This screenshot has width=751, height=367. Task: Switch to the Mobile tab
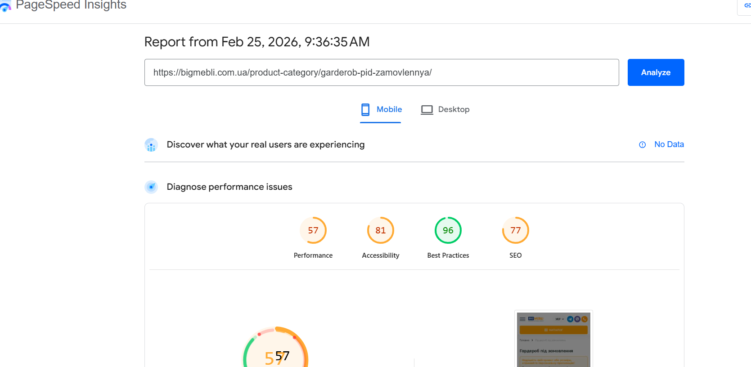(x=389, y=109)
